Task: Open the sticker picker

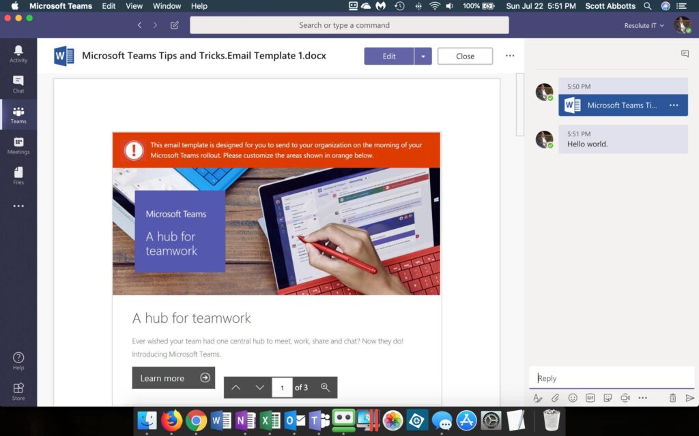Action: [x=608, y=398]
